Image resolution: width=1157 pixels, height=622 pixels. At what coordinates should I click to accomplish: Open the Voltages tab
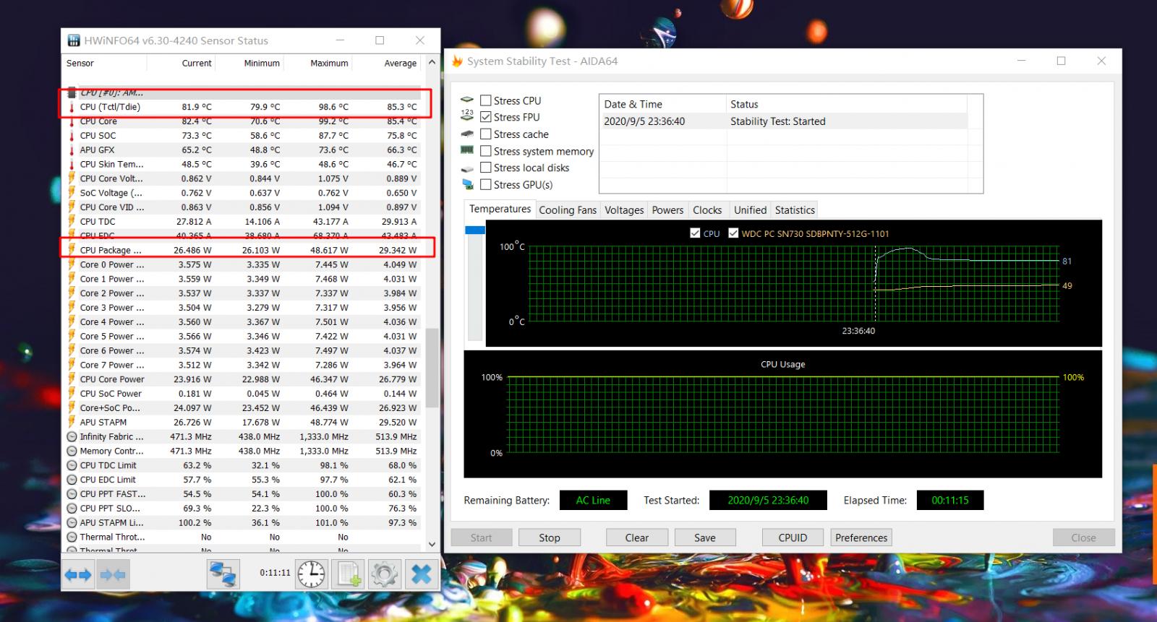point(624,210)
